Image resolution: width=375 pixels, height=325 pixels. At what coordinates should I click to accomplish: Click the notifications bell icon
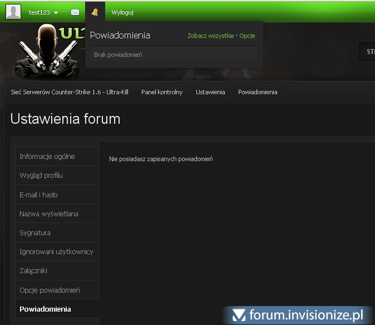click(x=95, y=12)
